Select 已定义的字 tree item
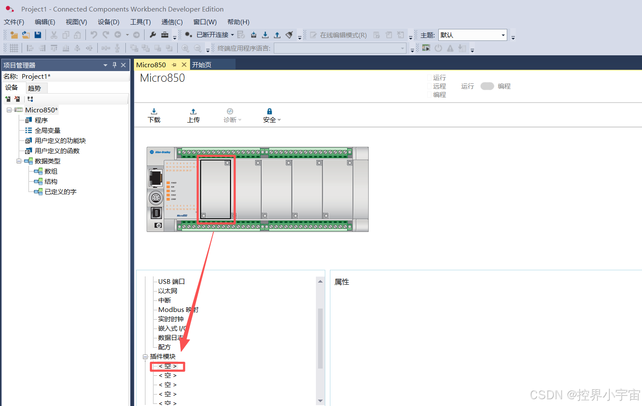Image resolution: width=642 pixels, height=406 pixels. click(60, 192)
